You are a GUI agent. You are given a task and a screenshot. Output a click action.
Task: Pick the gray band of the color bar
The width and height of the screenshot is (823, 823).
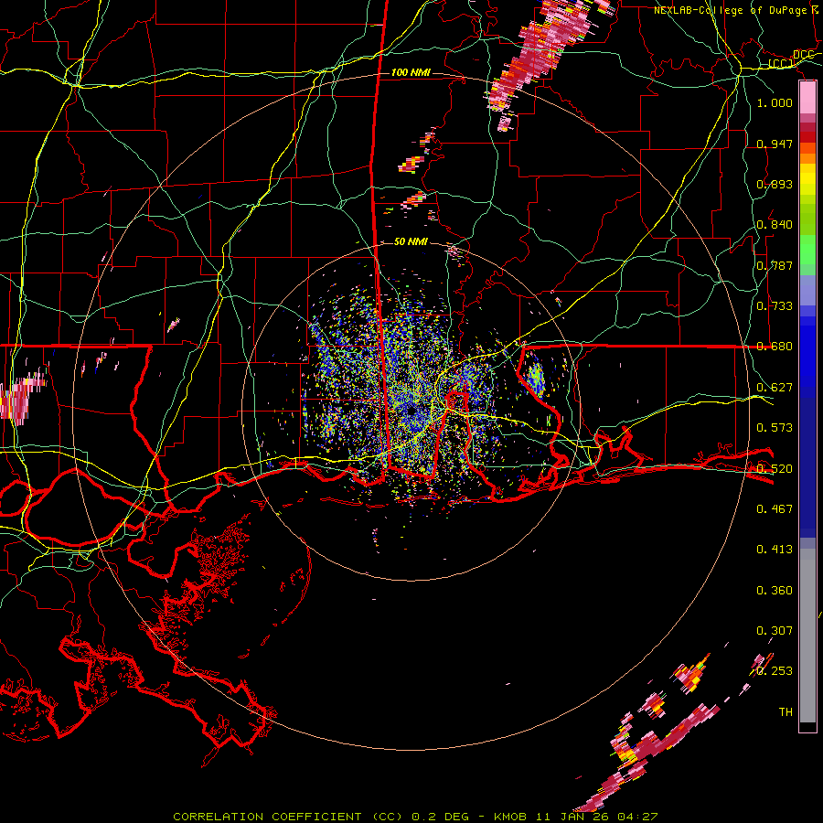click(807, 636)
